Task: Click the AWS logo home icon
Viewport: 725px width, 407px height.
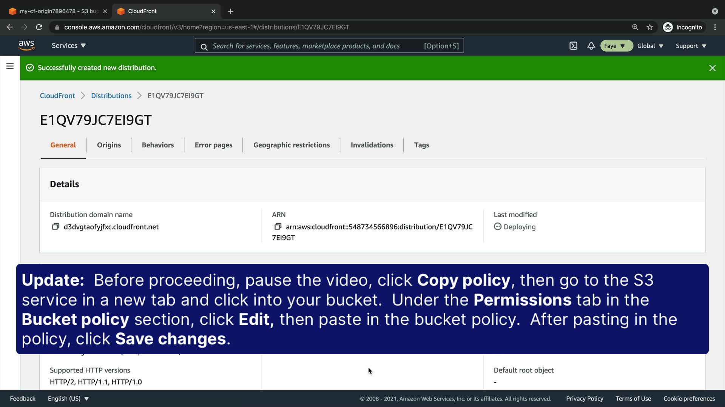Action: [x=26, y=46]
